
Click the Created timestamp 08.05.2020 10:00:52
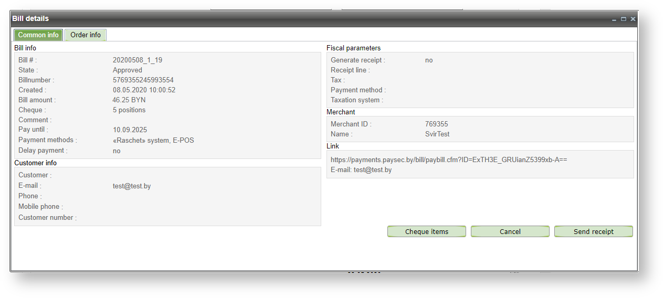144,90
